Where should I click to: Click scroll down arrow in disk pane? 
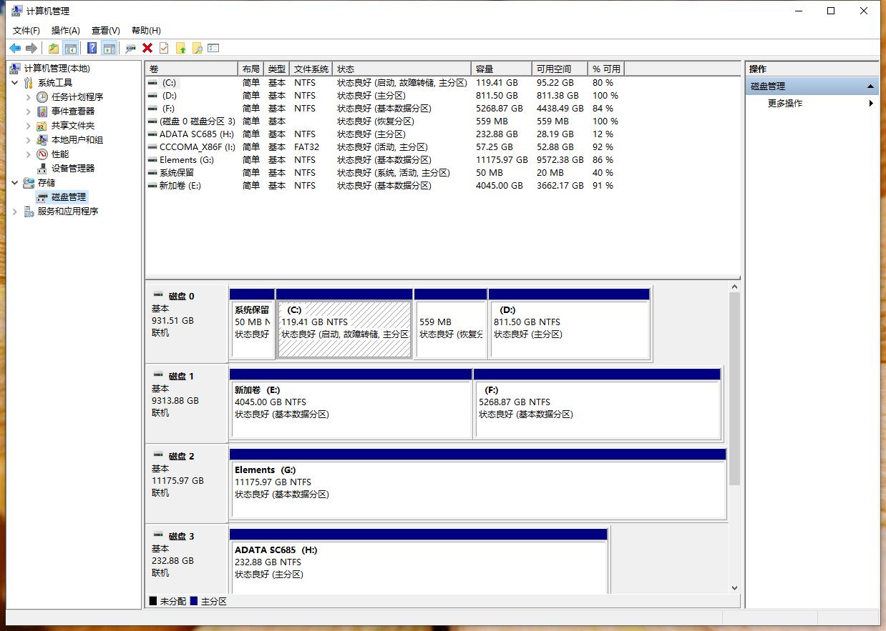[734, 588]
